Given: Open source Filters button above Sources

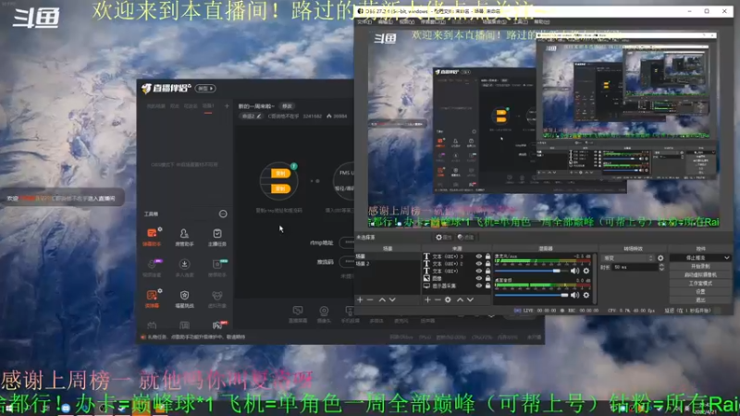Looking at the screenshot, I should [465, 238].
